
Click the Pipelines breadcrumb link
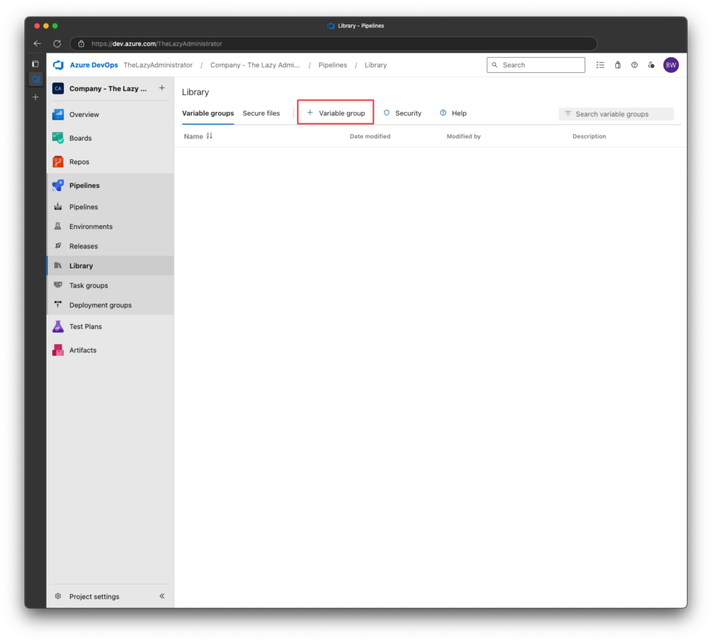(332, 65)
